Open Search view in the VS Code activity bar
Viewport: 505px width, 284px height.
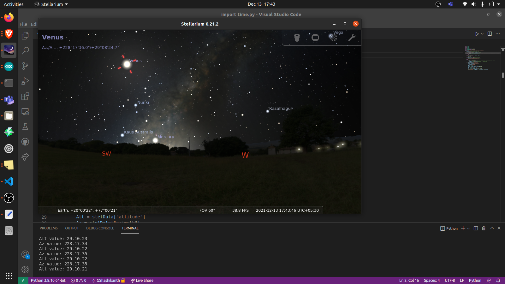pyautogui.click(x=25, y=50)
